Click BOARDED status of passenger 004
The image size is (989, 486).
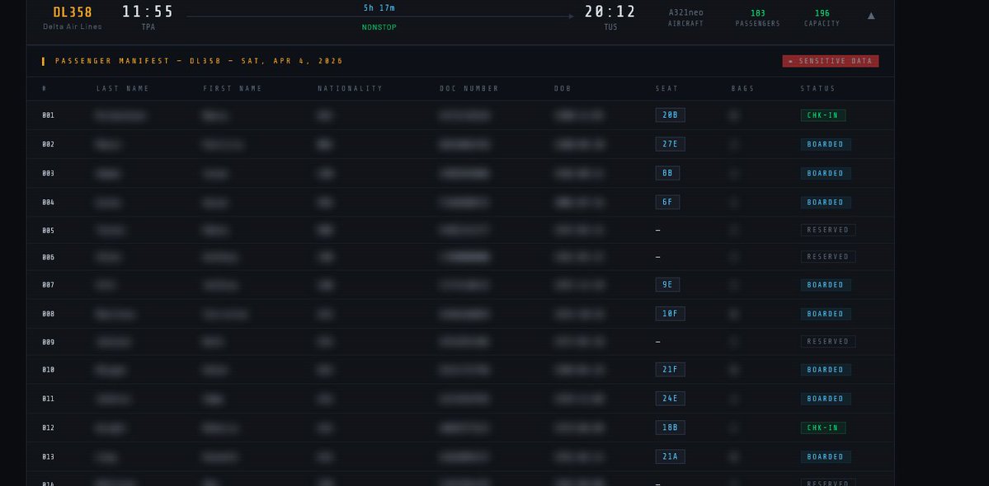[826, 202]
